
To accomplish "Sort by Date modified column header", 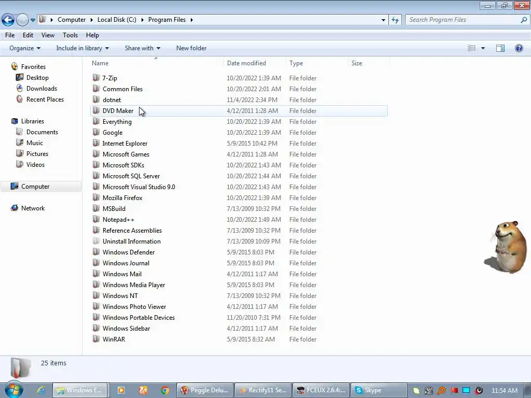I will click(254, 63).
